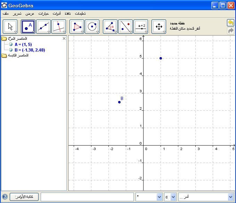Select the Move arrow tool
Screen dimensions: 236x203
coord(10,27)
